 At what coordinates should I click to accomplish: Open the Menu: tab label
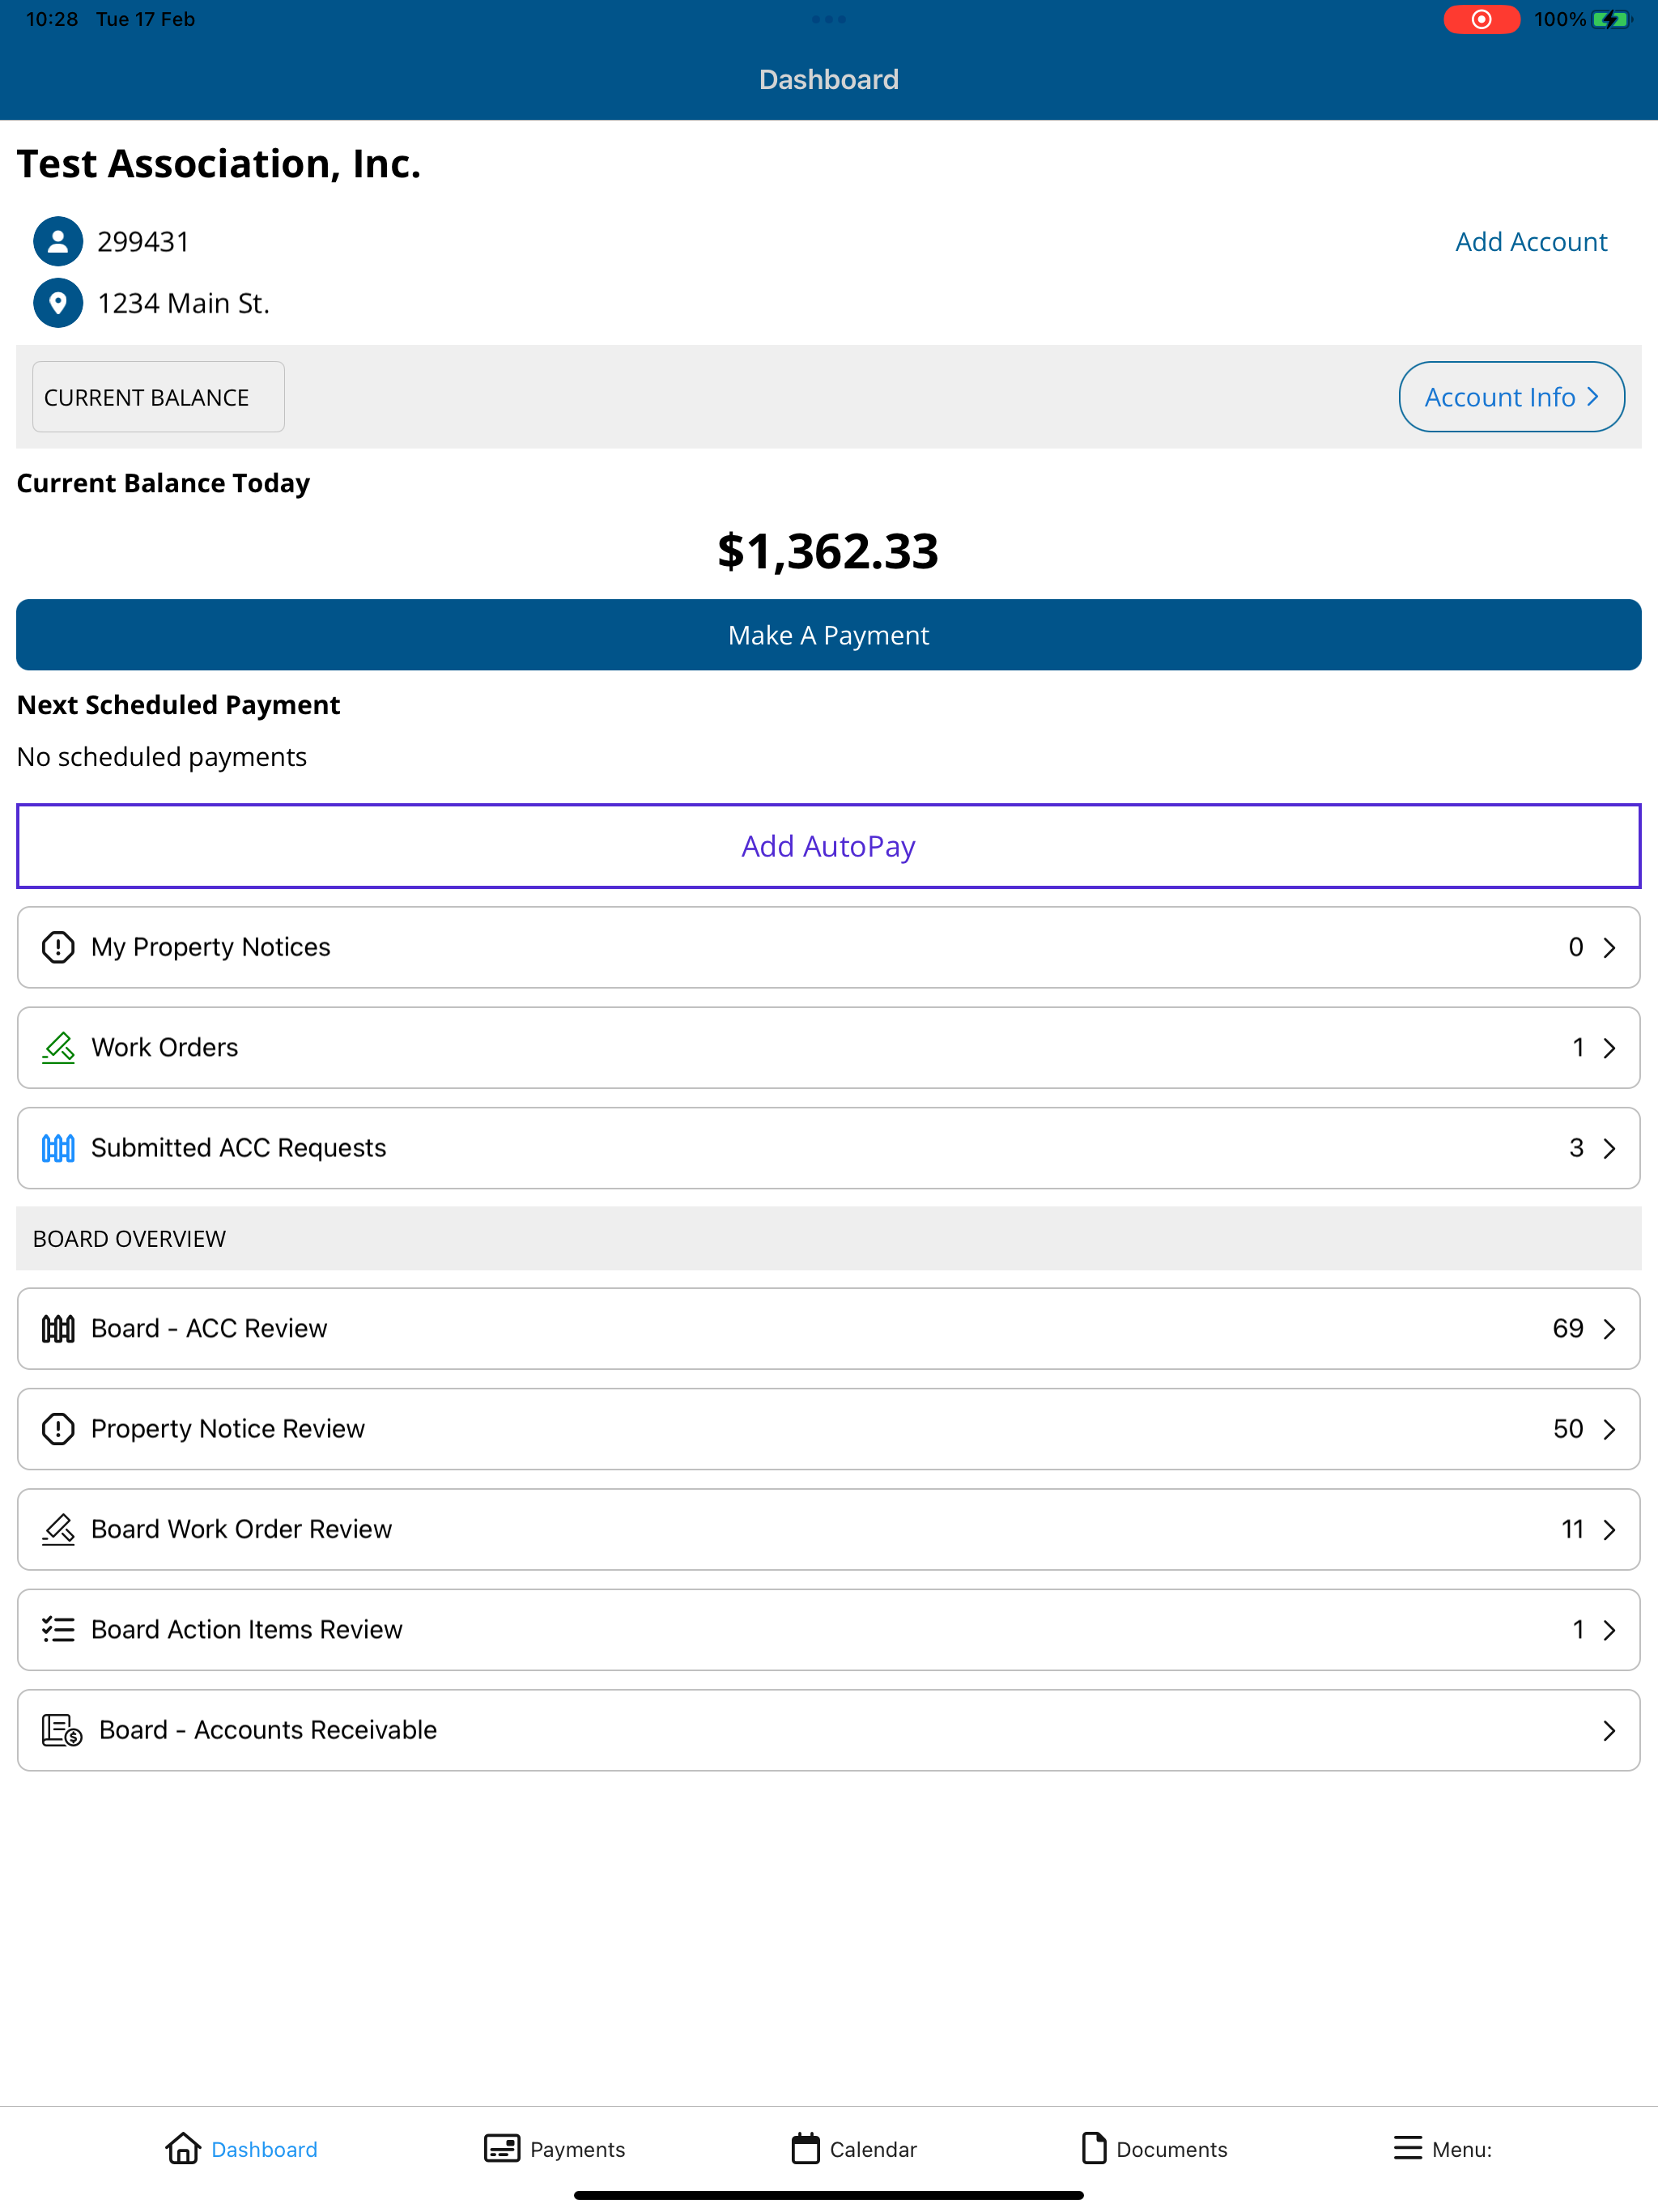tap(1462, 2149)
